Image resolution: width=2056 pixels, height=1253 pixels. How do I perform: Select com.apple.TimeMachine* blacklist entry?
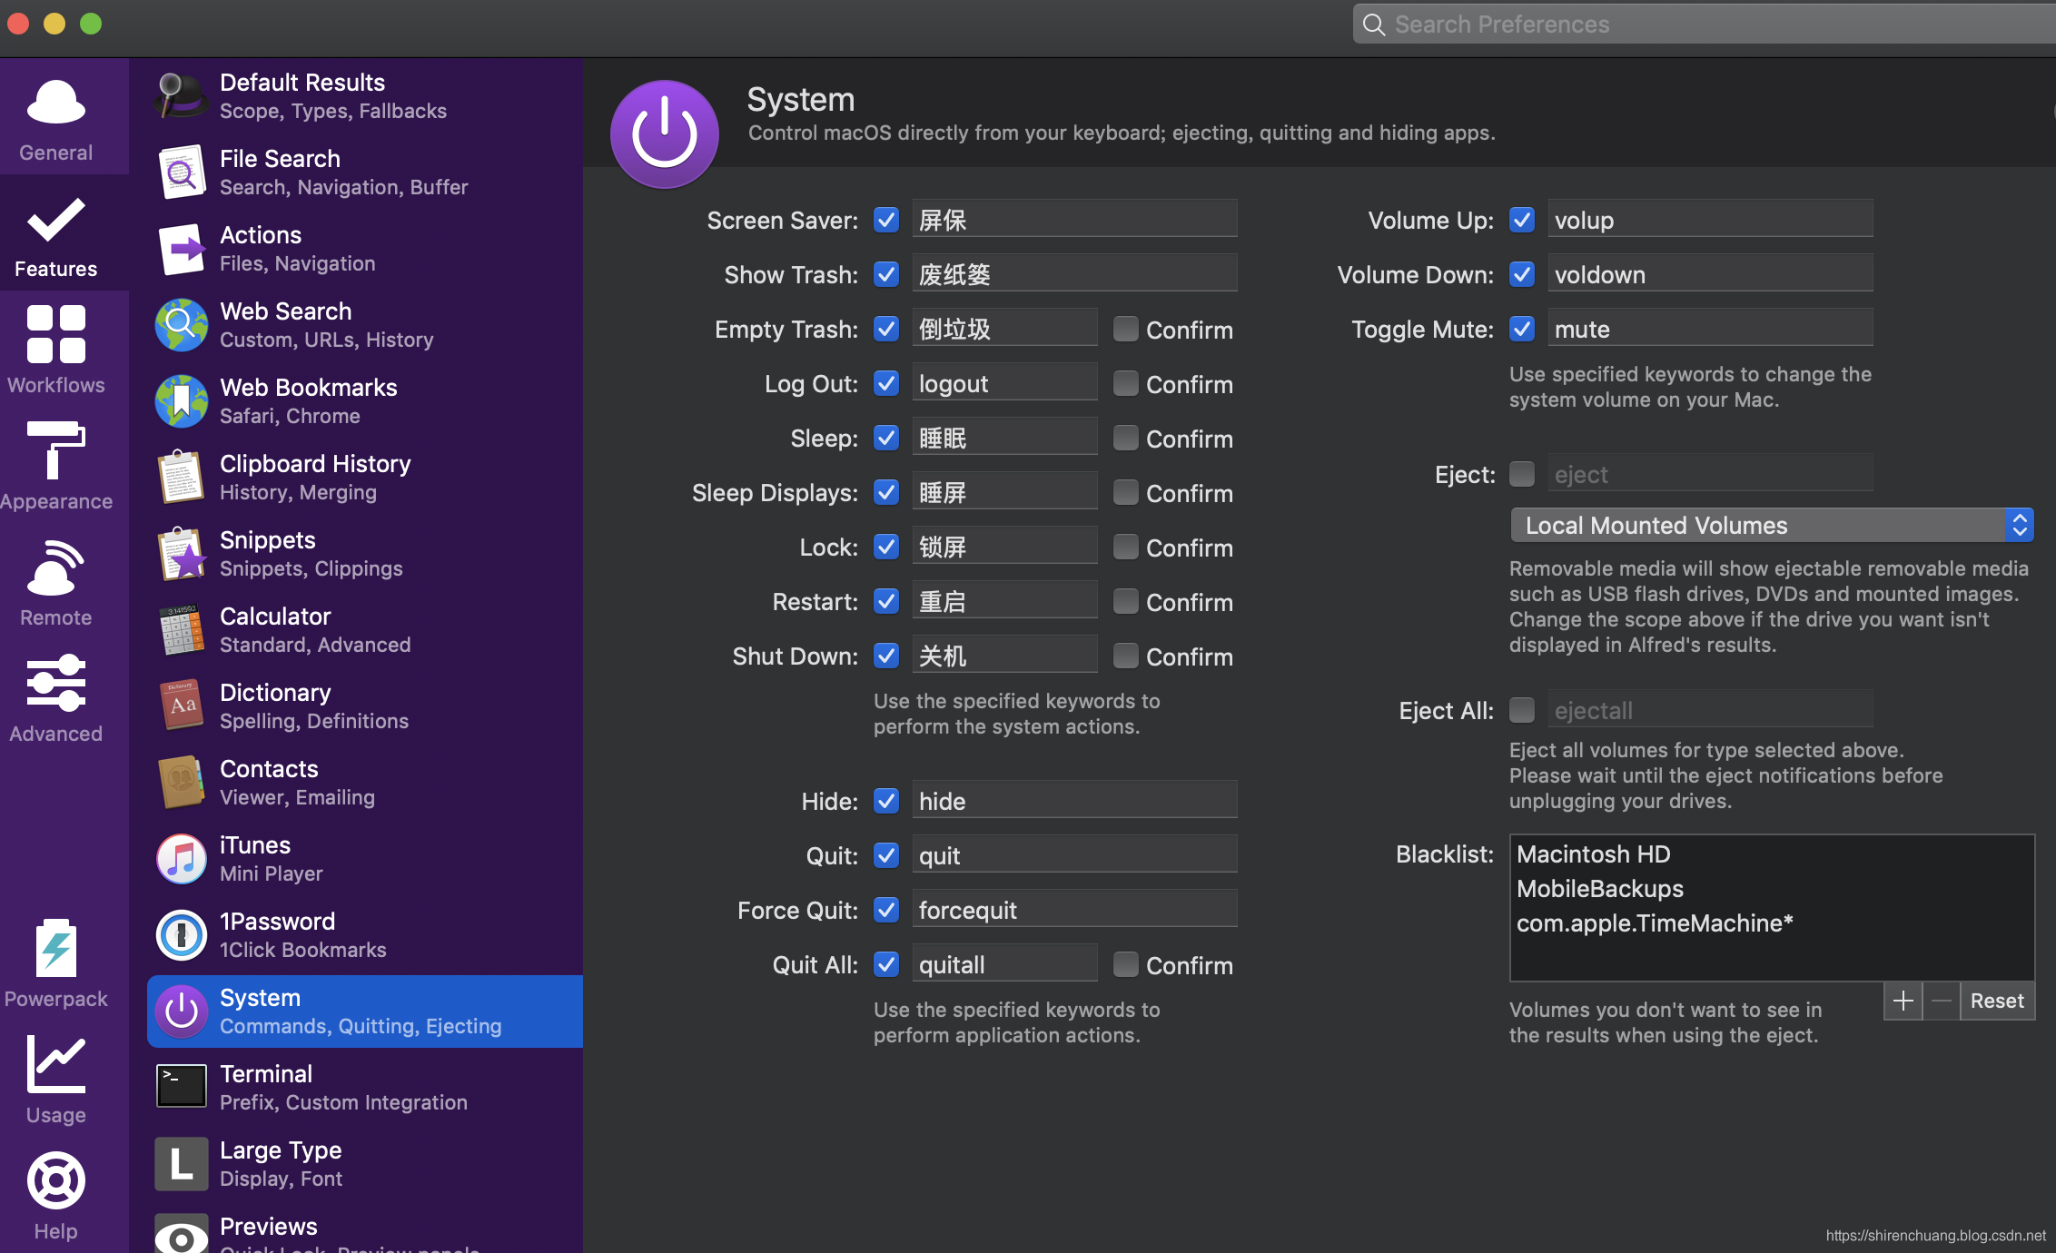1655,923
